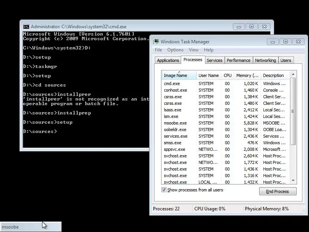Click the process list scroll down arrow

coord(293,181)
